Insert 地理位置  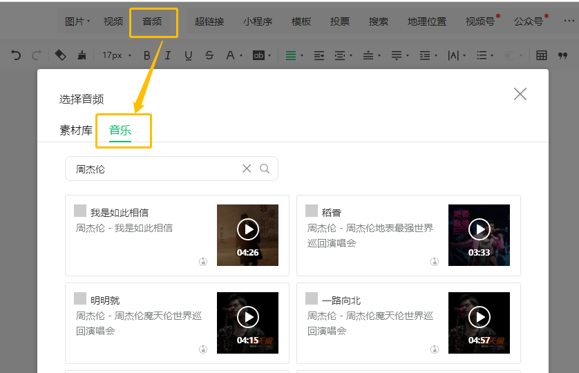pos(427,21)
